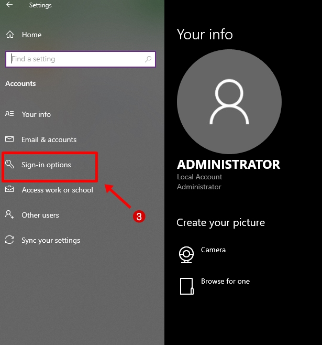The height and width of the screenshot is (345, 322).
Task: Open the Home settings page label
Action: pos(31,35)
